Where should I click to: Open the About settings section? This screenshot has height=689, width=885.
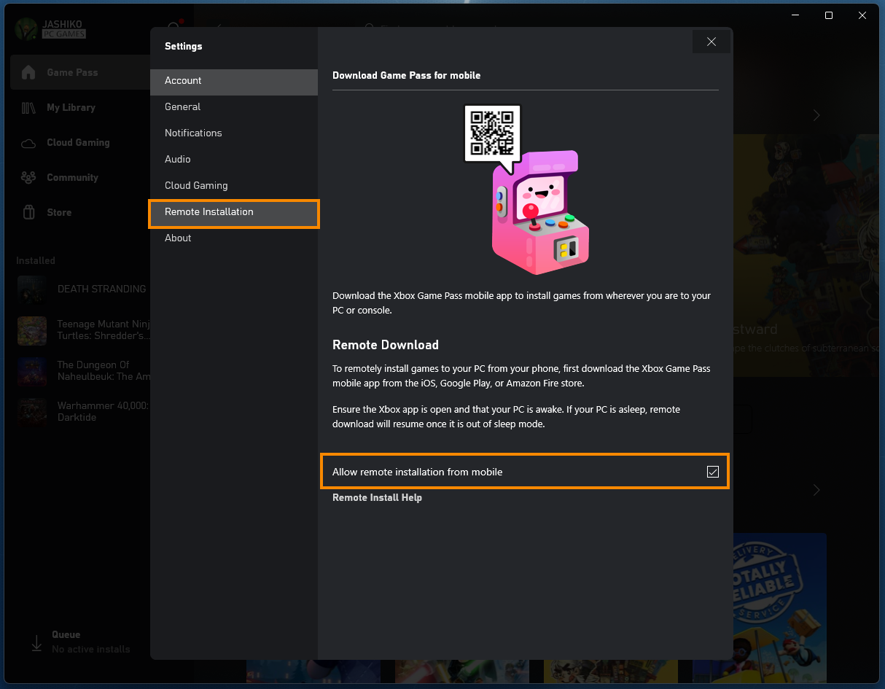pyautogui.click(x=234, y=238)
